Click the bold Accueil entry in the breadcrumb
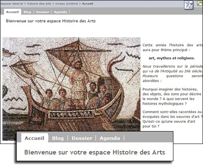 [88, 4]
